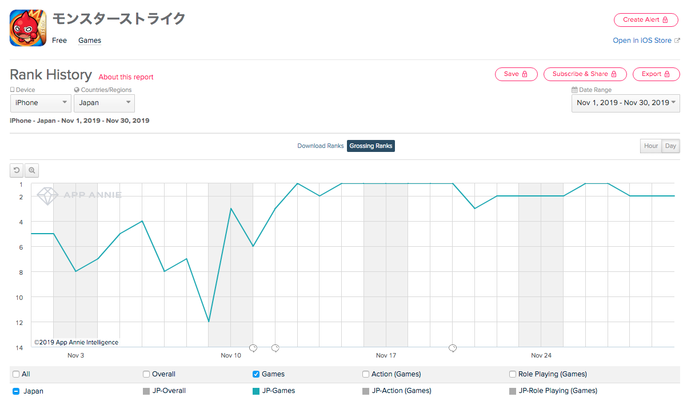The image size is (691, 409).
Task: Enable the Role Playing (Games) checkbox
Action: [x=513, y=374]
